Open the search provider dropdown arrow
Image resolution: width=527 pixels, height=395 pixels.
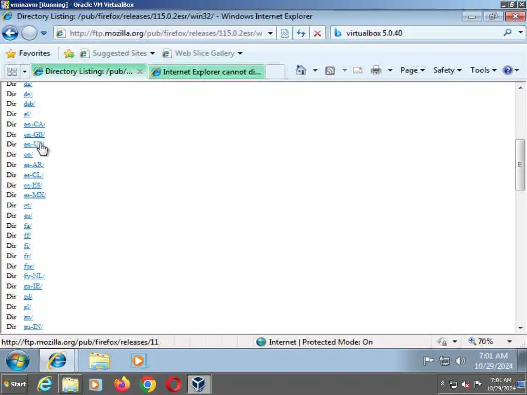pos(520,32)
